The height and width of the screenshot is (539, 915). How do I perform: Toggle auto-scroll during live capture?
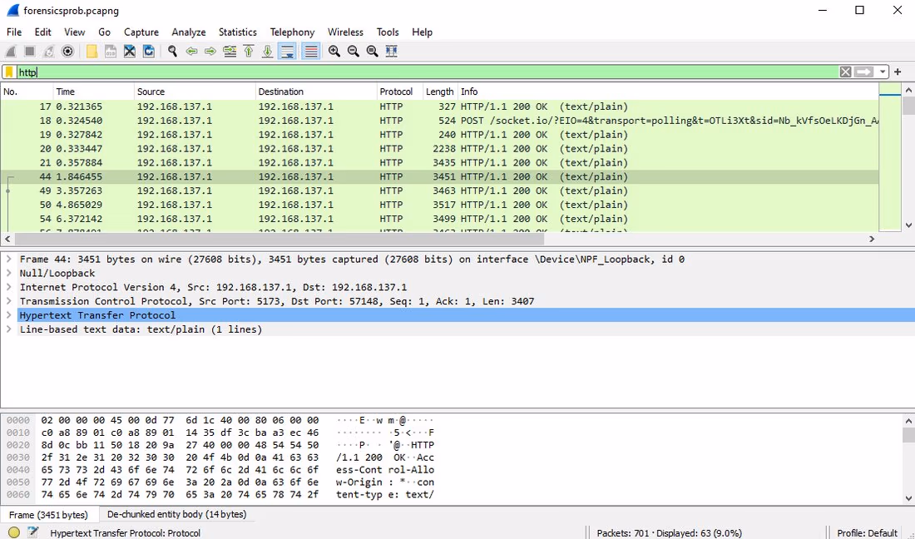point(287,52)
